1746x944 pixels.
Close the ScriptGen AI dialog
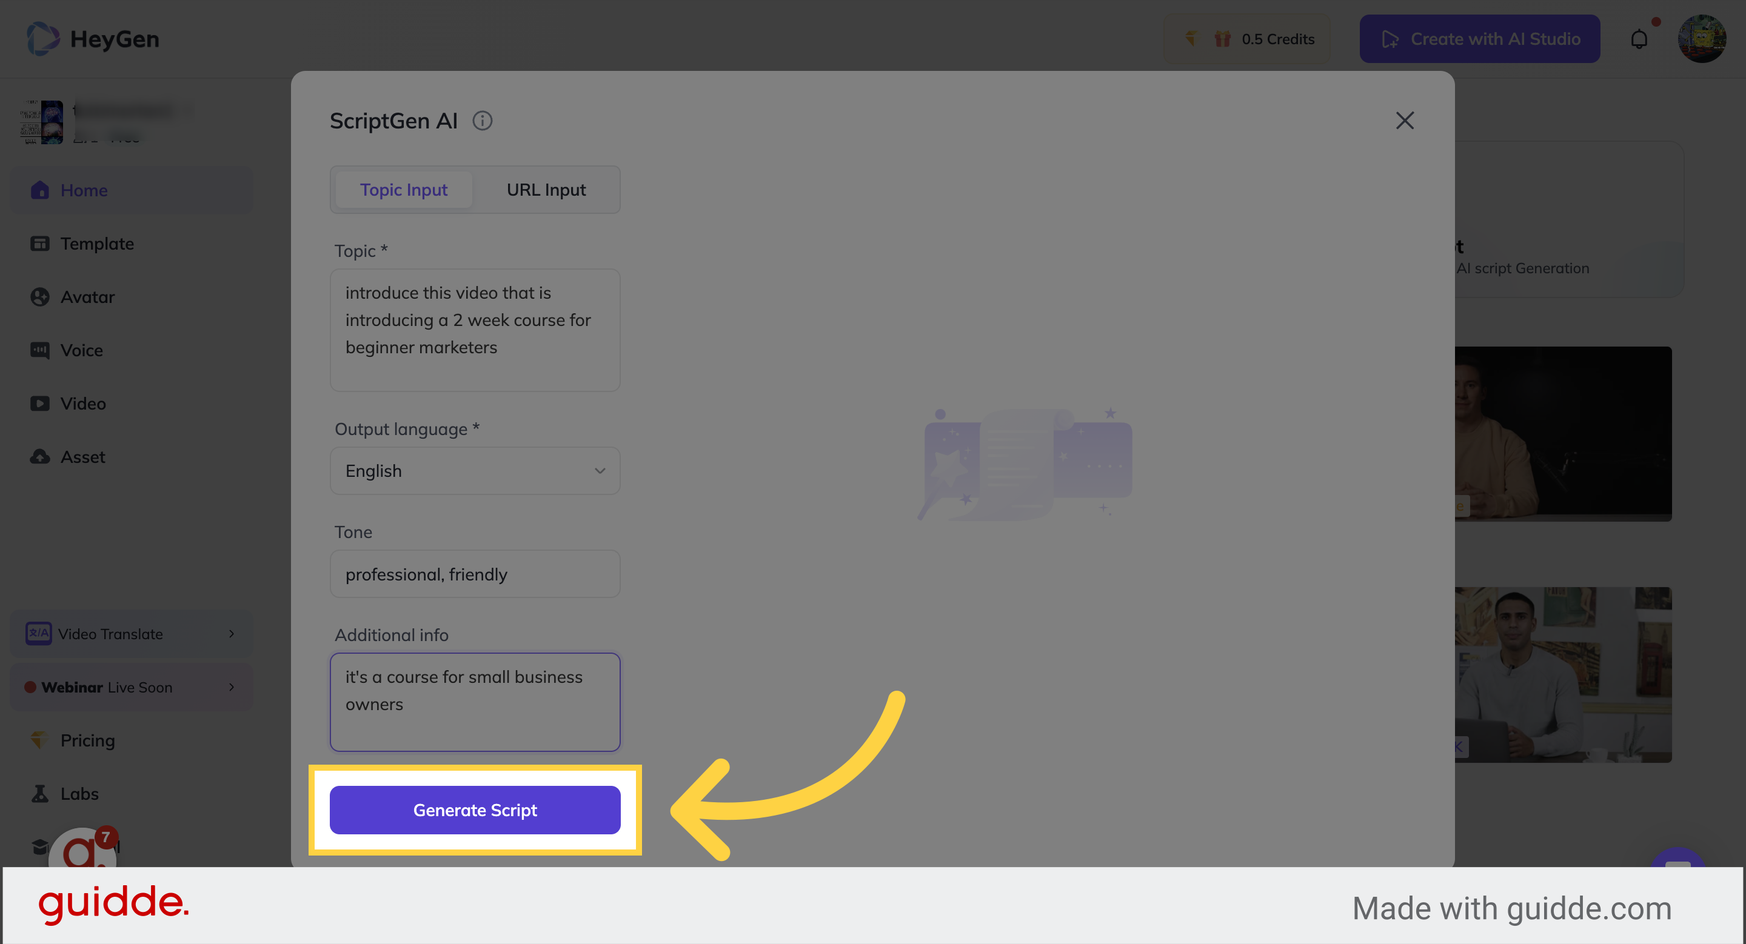pyautogui.click(x=1405, y=121)
